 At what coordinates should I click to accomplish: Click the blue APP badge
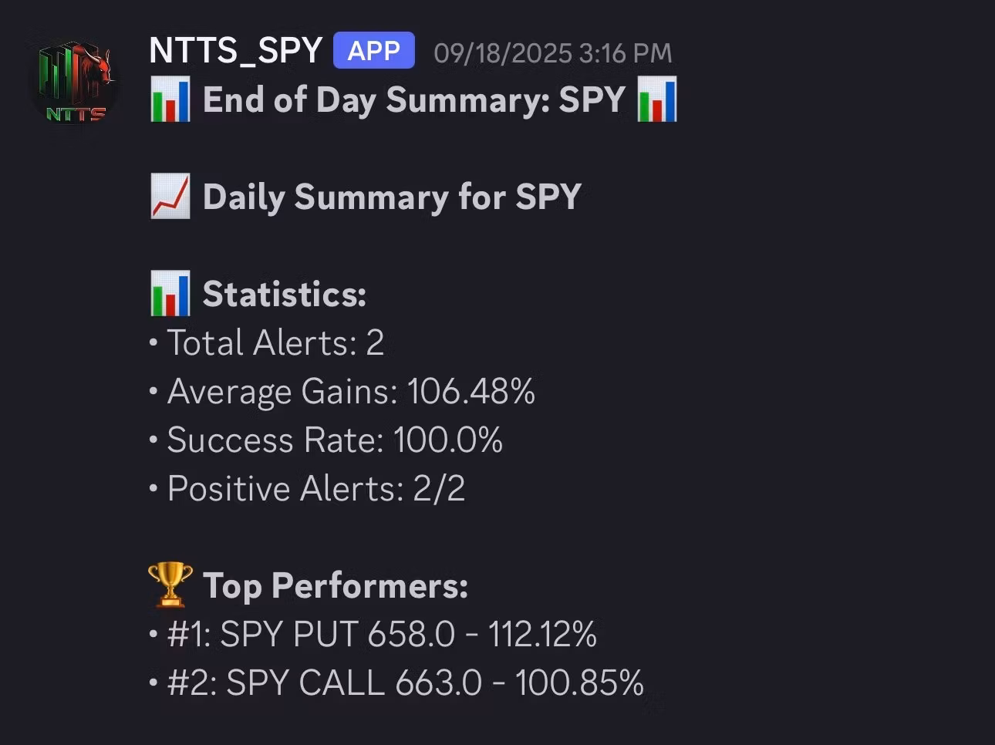coord(374,51)
